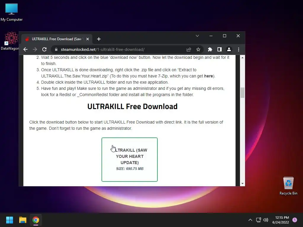
Task: Open the network tray icon
Action: click(258, 220)
